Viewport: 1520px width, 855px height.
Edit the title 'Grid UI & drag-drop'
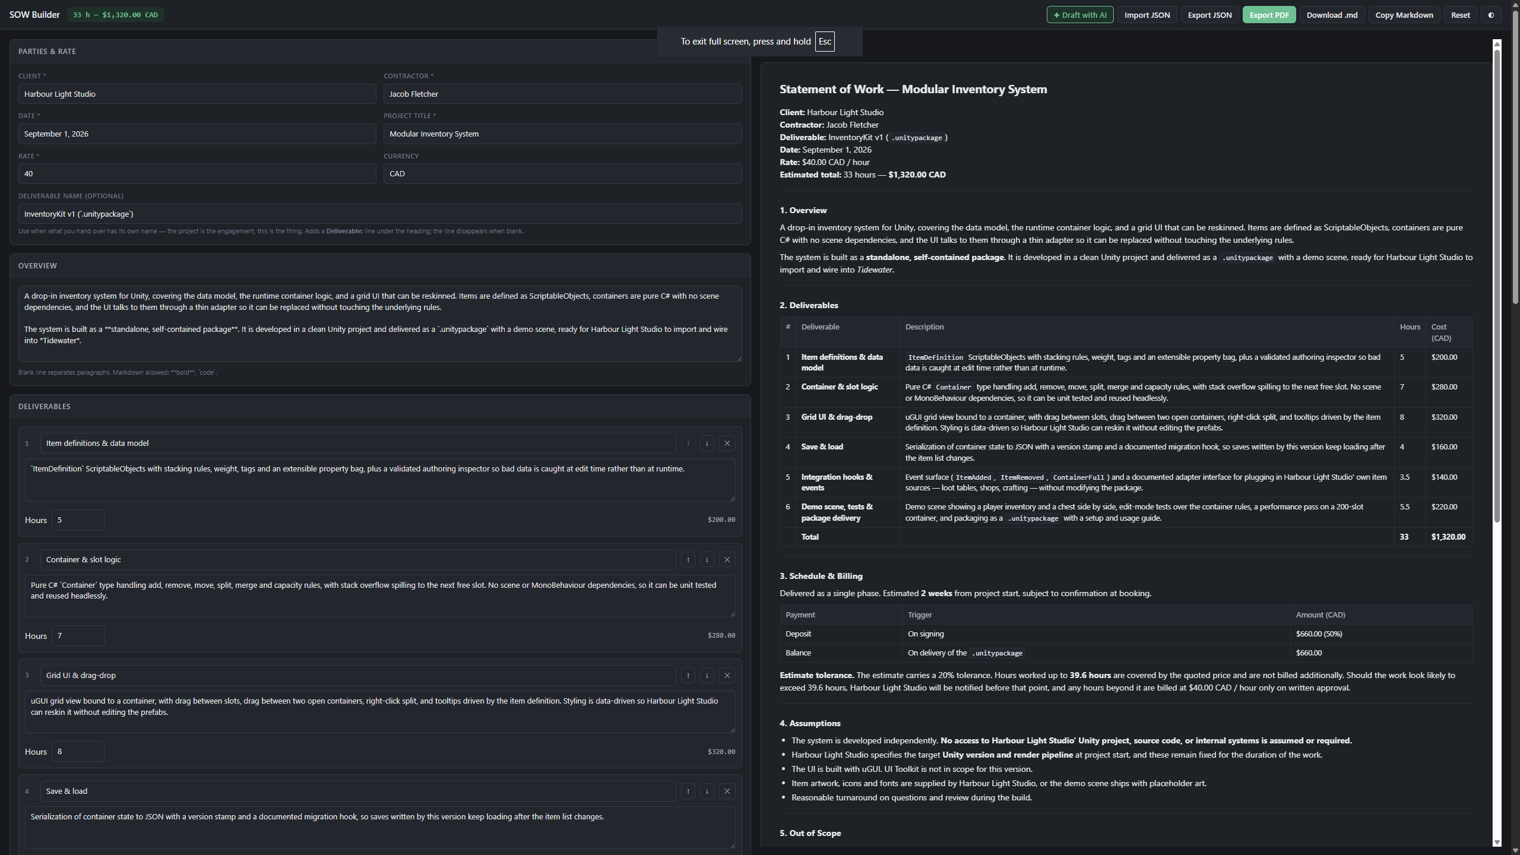point(358,675)
